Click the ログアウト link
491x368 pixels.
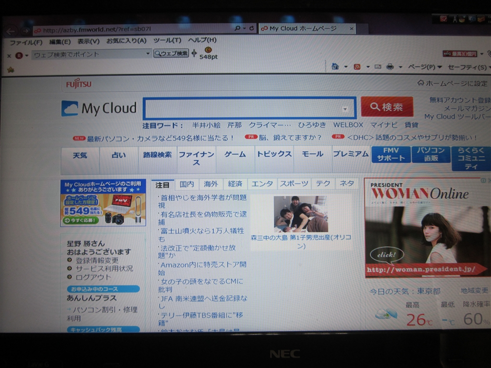pos(94,277)
